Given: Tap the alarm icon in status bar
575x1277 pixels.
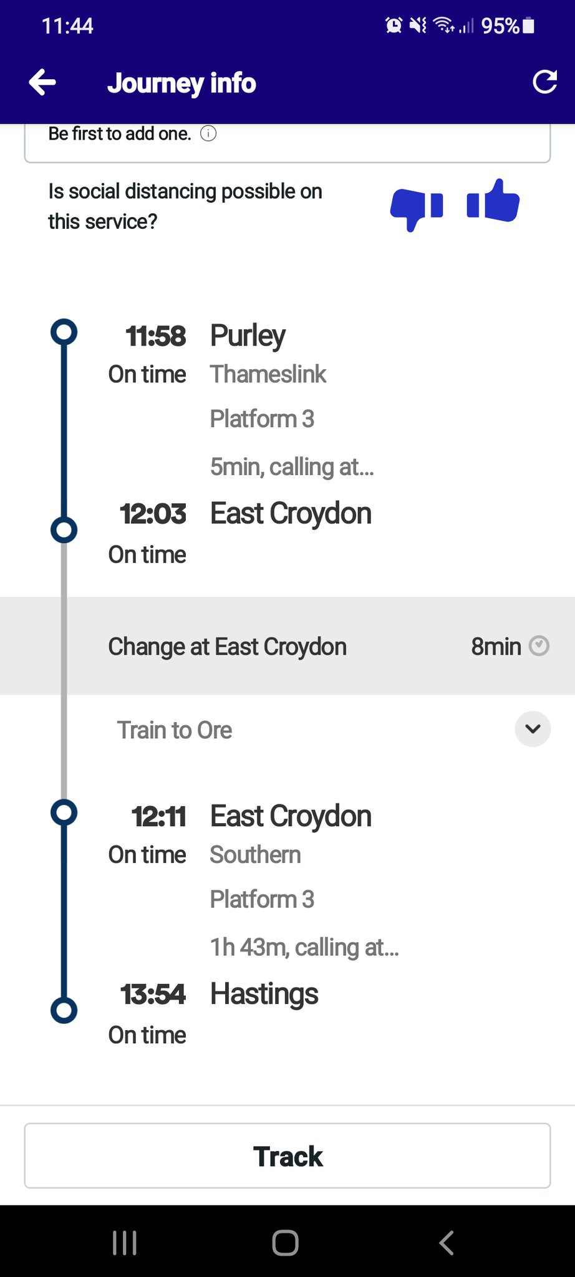Looking at the screenshot, I should click(x=394, y=26).
